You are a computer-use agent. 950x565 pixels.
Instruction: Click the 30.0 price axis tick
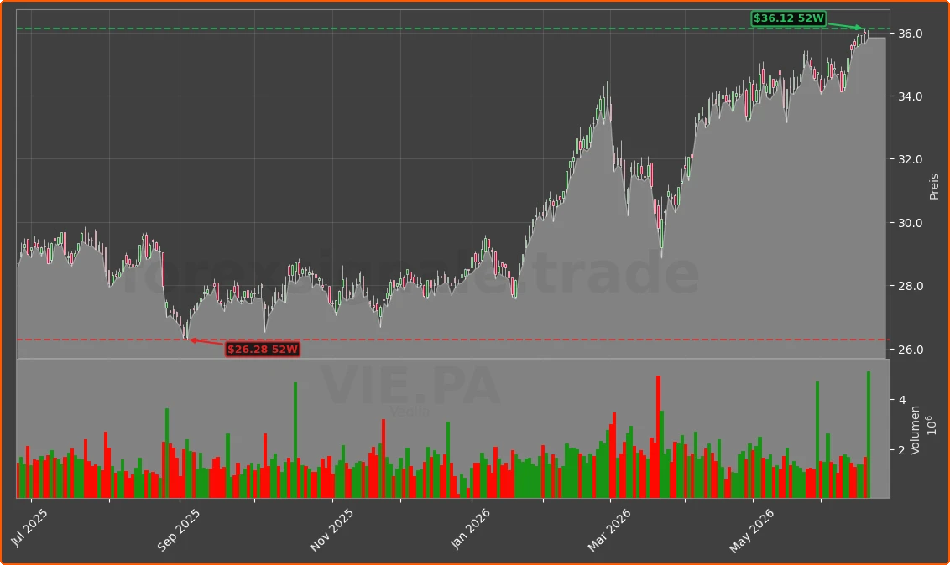(910, 223)
